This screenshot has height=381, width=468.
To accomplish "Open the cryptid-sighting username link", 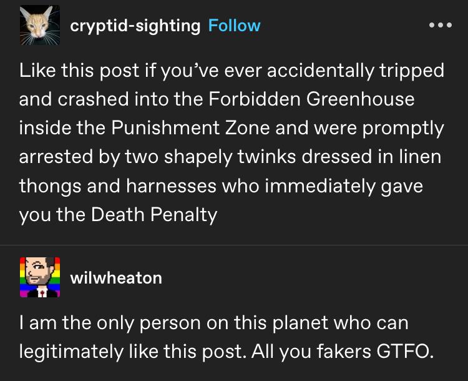I will [x=135, y=26].
